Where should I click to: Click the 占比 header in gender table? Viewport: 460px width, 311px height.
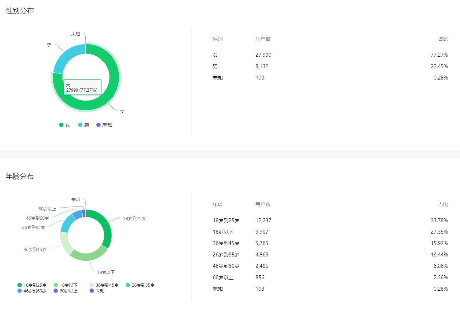[443, 39]
